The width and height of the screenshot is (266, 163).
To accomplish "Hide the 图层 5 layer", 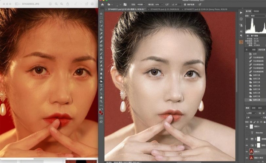I will (247, 126).
